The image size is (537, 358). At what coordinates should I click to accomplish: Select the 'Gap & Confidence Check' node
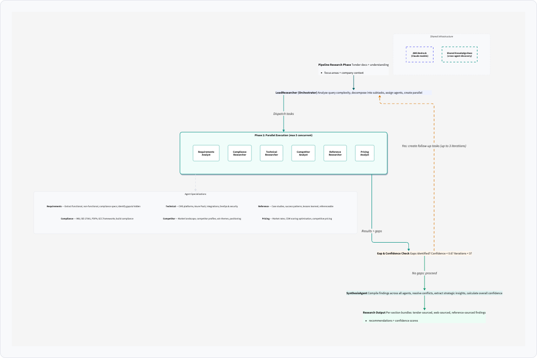point(424,253)
